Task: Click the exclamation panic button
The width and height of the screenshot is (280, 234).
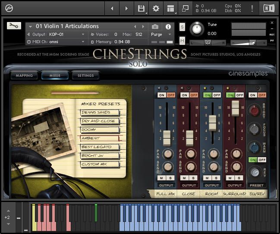Action: [252, 8]
